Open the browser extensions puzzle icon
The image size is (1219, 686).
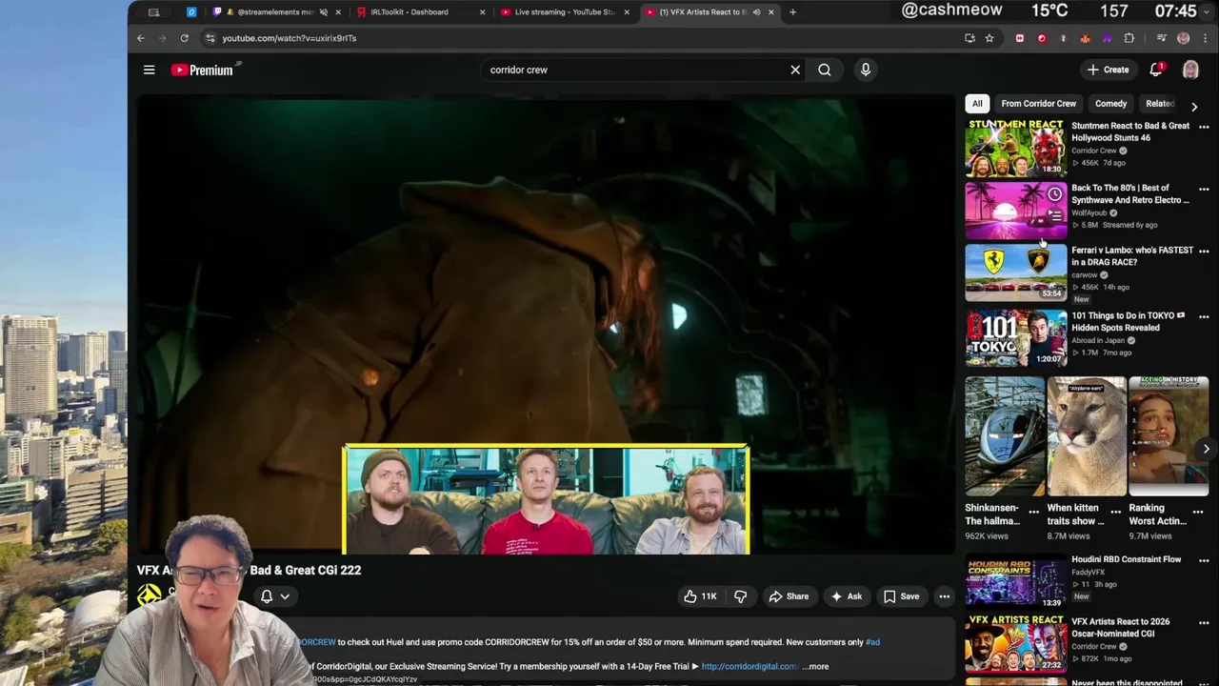click(1129, 38)
